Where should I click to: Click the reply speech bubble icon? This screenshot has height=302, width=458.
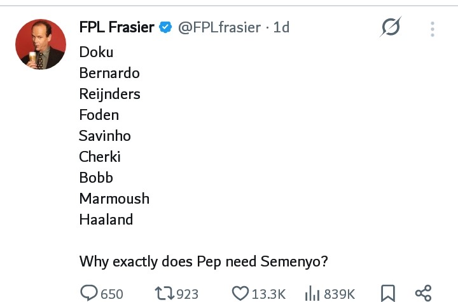point(89,293)
